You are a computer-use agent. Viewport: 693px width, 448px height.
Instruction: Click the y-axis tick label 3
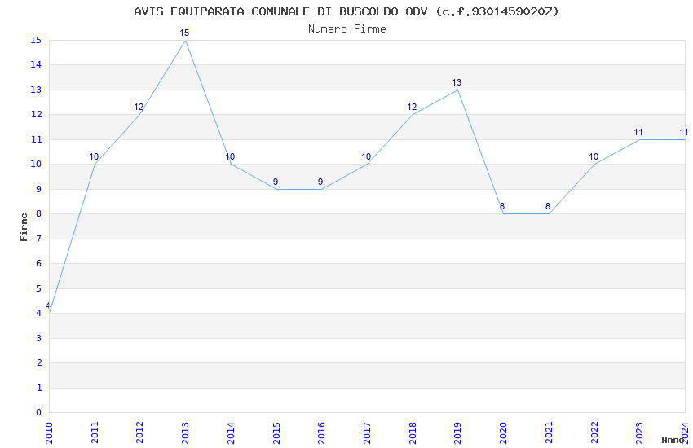tap(39, 338)
